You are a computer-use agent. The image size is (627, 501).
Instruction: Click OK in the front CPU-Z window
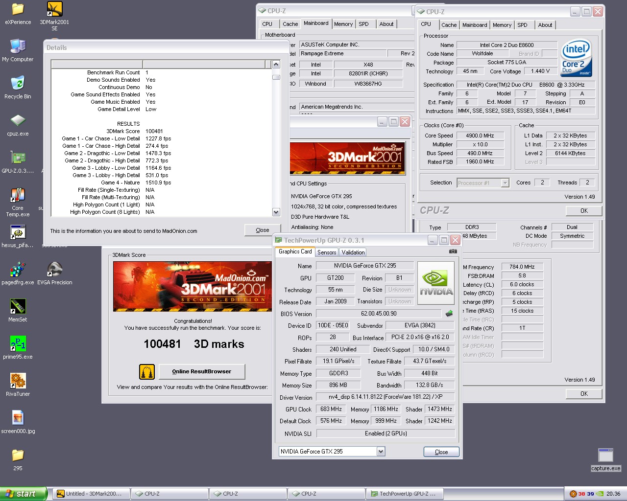[x=584, y=211]
